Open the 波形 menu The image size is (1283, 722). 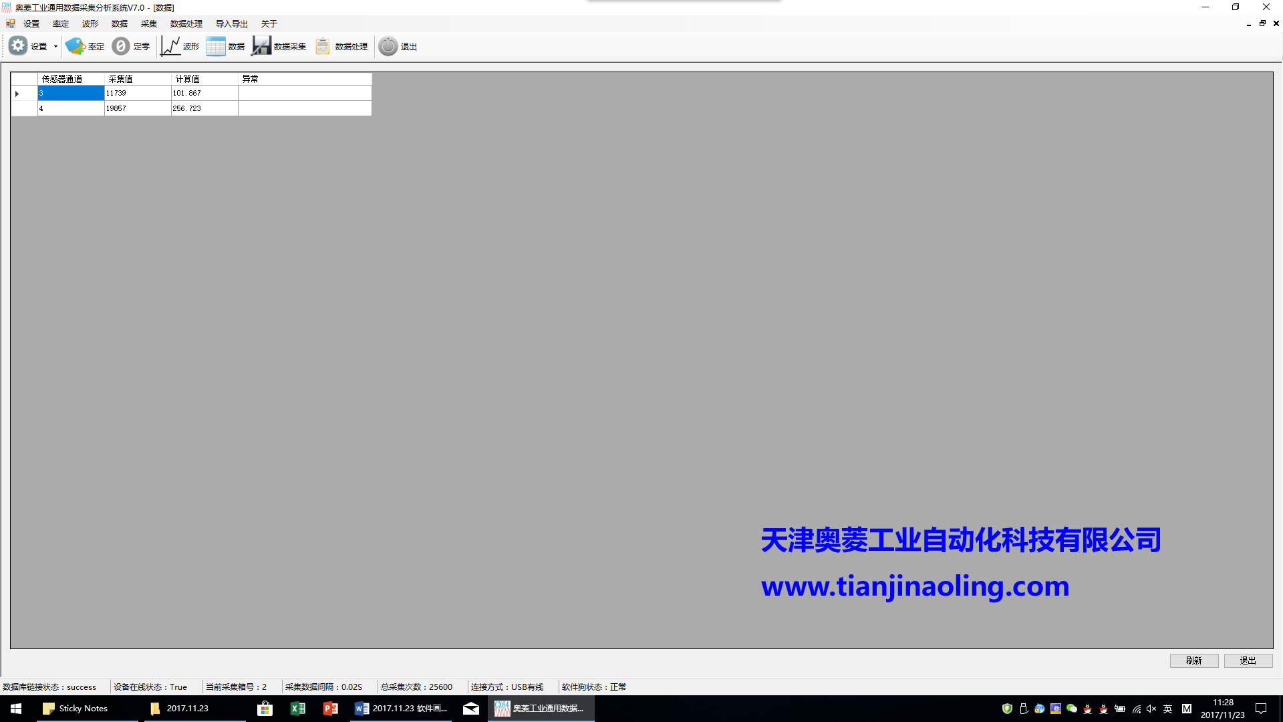pos(90,23)
